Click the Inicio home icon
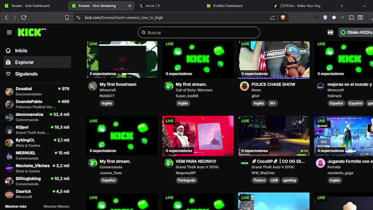This screenshot has width=373, height=210. (8, 50)
